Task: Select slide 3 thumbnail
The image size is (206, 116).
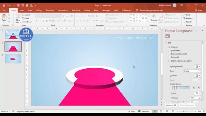Action: point(13,59)
